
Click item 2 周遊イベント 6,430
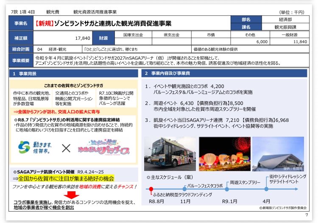(194, 103)
